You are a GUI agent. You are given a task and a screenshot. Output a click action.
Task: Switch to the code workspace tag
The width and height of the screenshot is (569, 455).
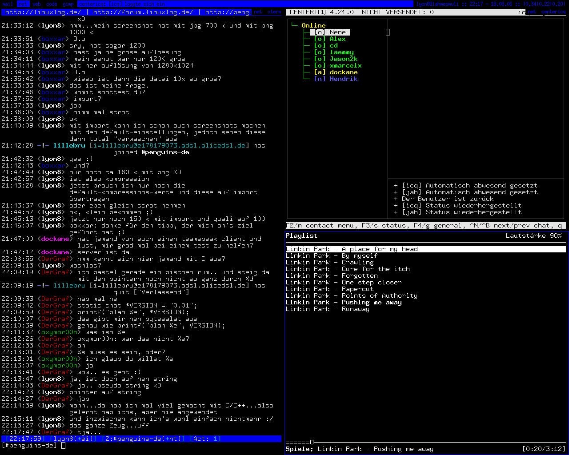pos(52,4)
